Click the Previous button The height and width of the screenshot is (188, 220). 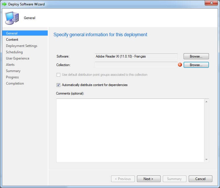pos(123,179)
